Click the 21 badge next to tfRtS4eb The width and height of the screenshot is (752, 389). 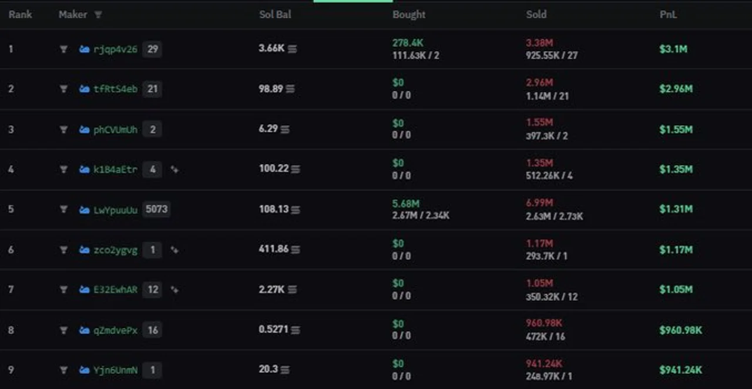(x=152, y=89)
